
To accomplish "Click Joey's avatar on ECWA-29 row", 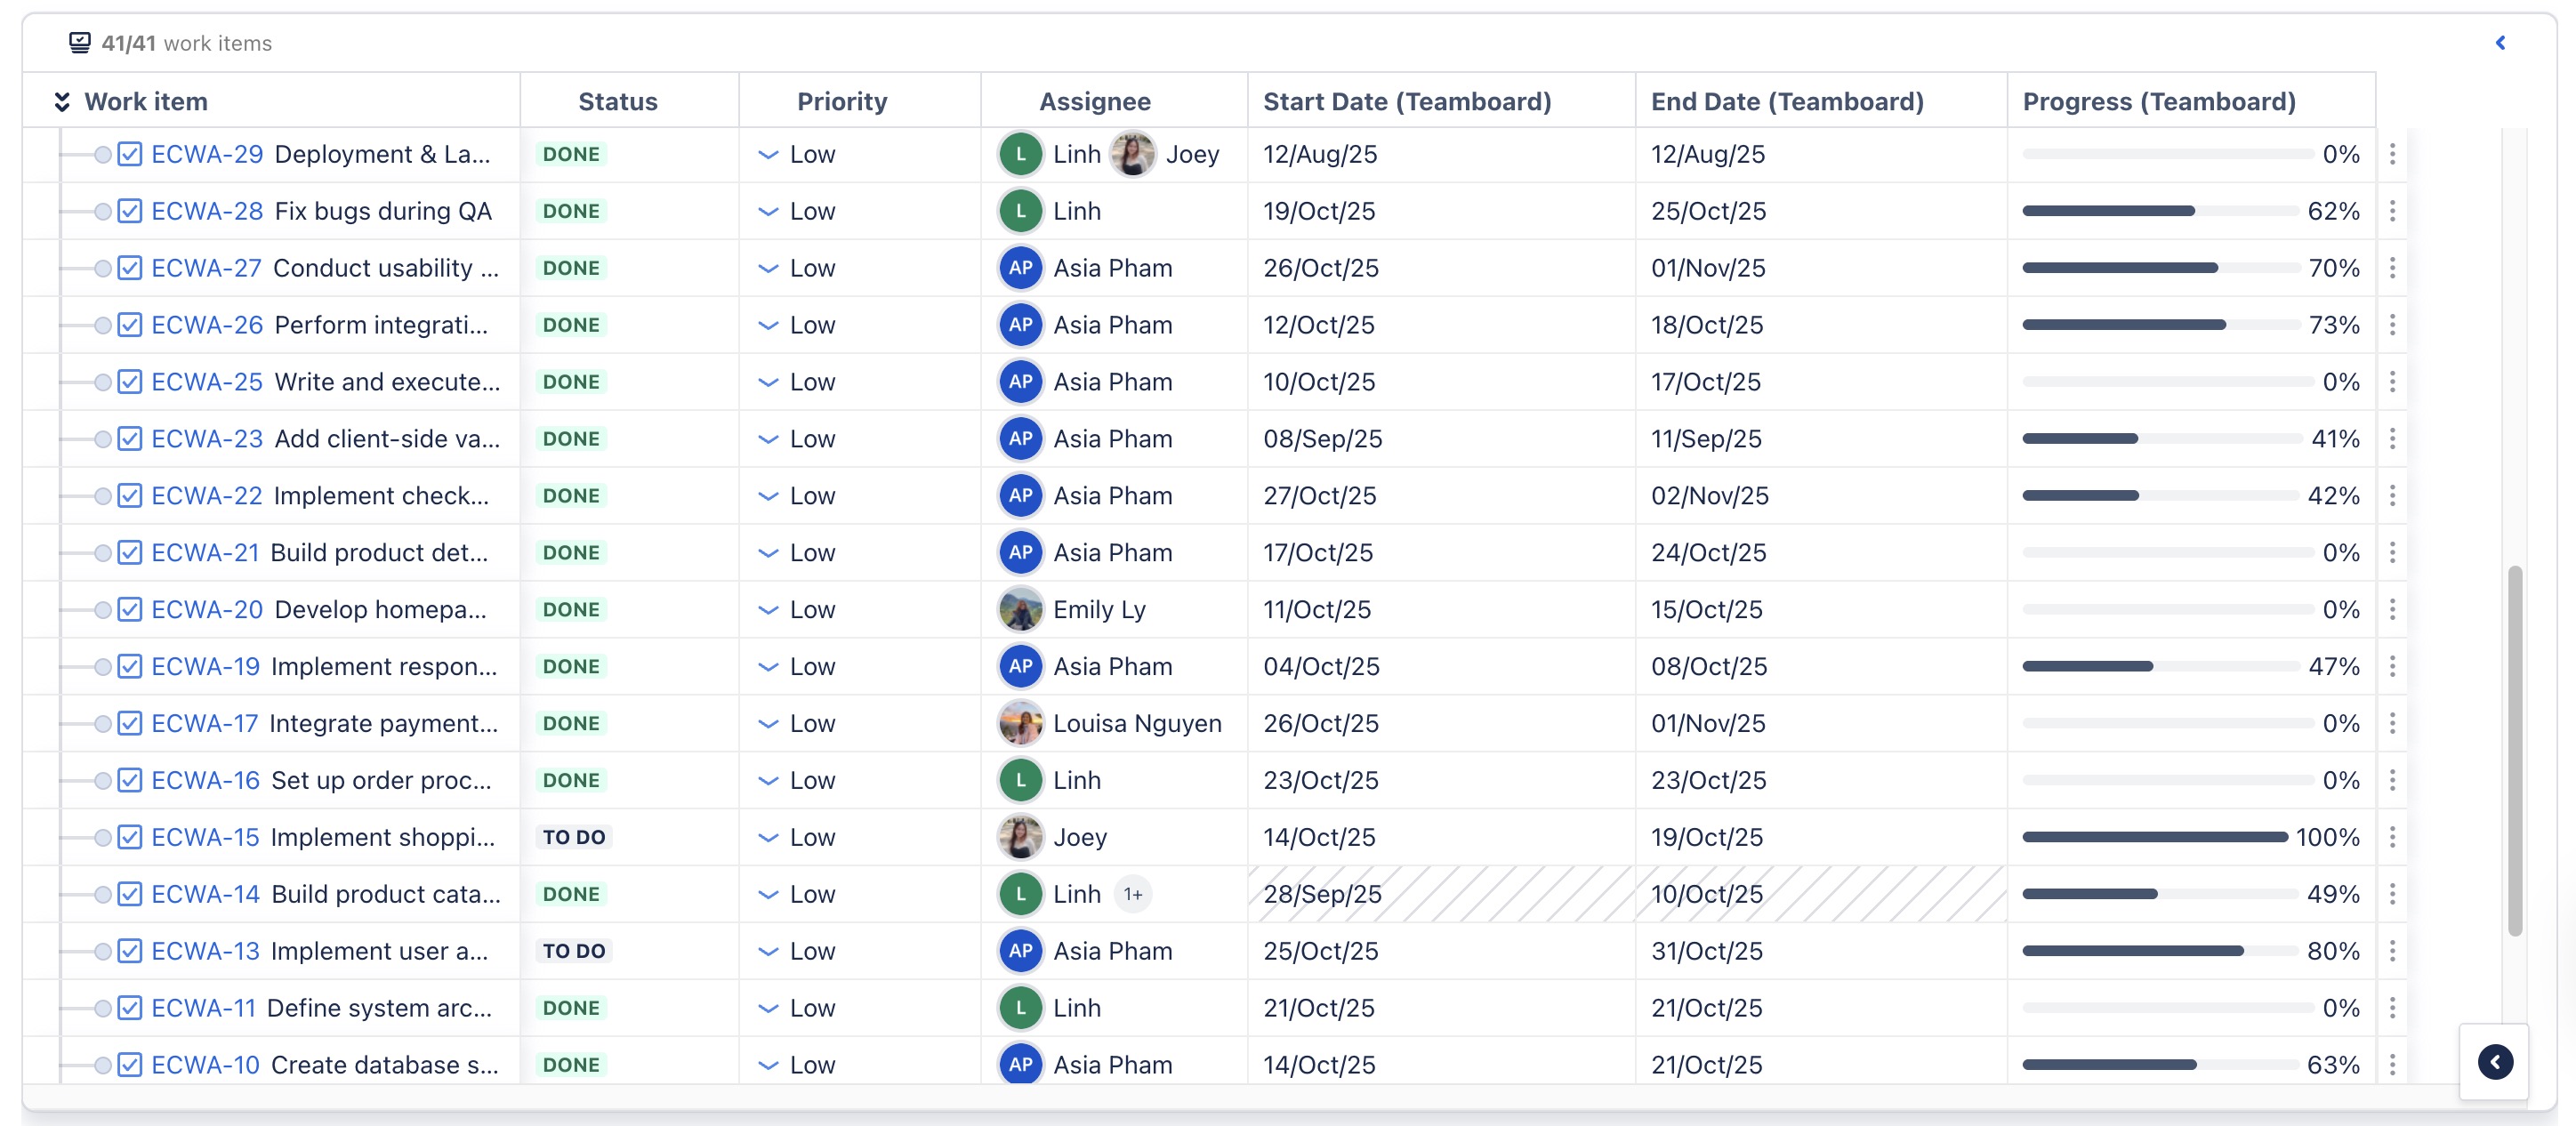I will pyautogui.click(x=1133, y=155).
